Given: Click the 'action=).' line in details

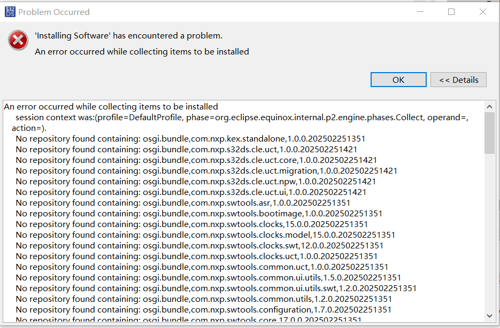Looking at the screenshot, I should click(x=29, y=128).
